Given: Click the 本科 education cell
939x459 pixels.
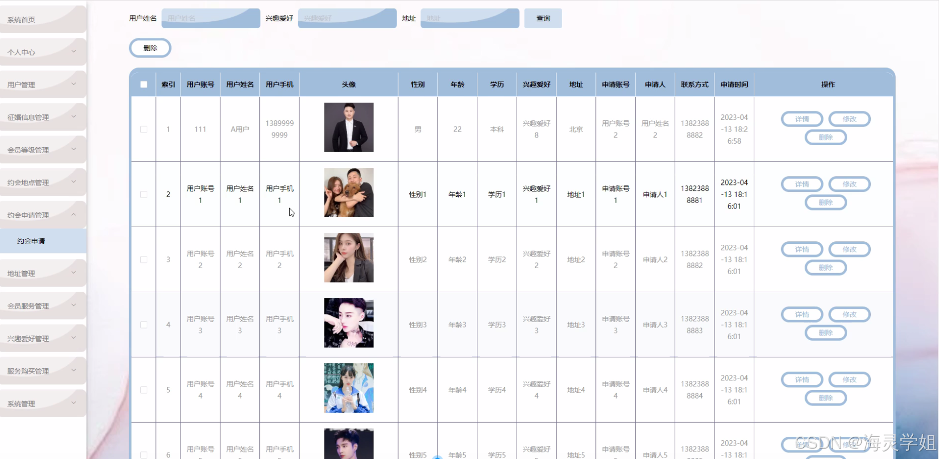Looking at the screenshot, I should (497, 129).
